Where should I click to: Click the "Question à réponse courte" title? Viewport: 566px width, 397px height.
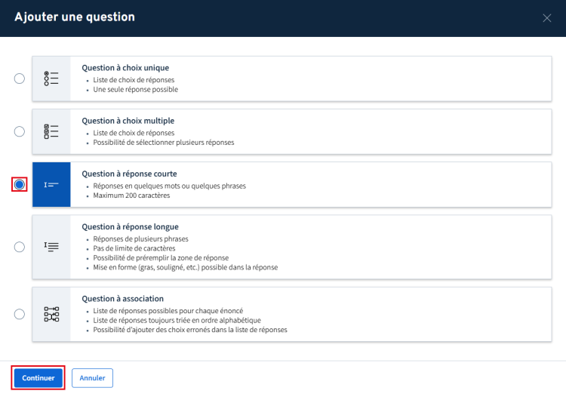pyautogui.click(x=129, y=174)
